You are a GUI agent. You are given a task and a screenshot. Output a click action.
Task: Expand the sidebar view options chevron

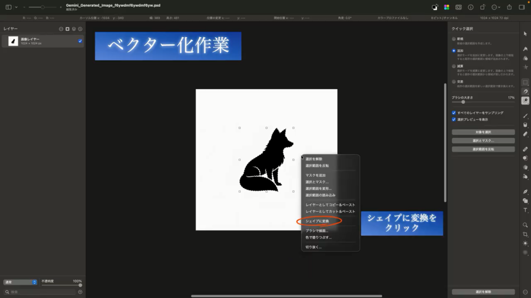pos(16,7)
